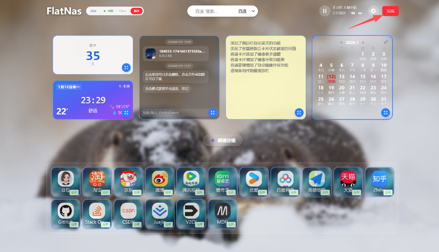
Task: Click the 新建分组 button
Action: click(222, 140)
